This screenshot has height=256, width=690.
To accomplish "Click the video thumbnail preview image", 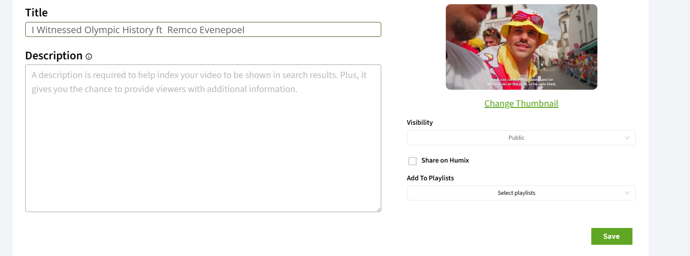I will click(521, 47).
